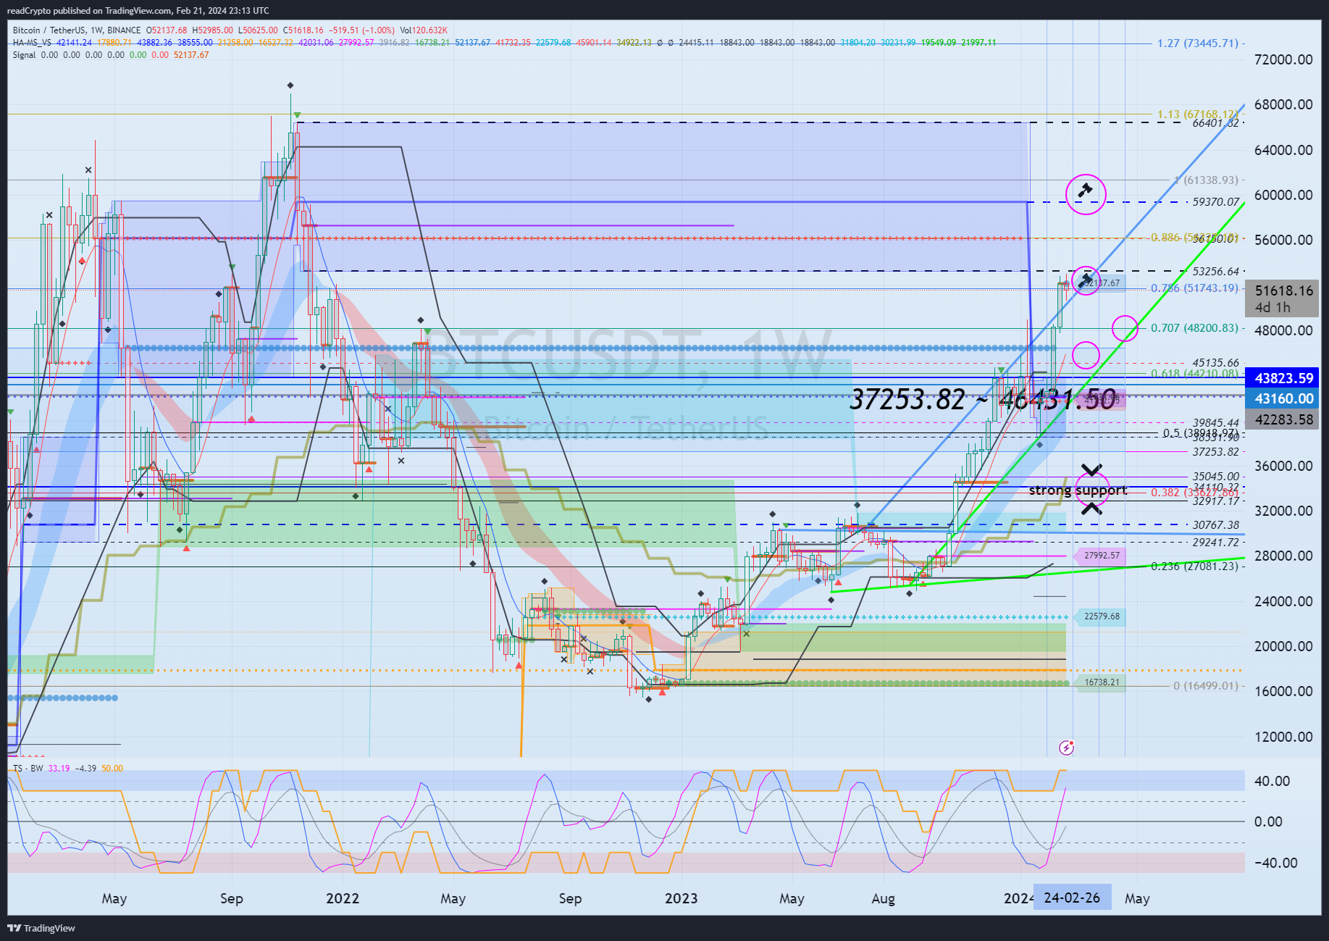Click the level label 59370.07
Screen dimensions: 1329x941
pyautogui.click(x=1216, y=202)
